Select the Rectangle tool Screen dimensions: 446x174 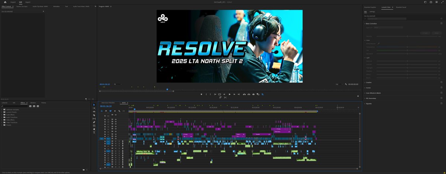[x=94, y=126]
